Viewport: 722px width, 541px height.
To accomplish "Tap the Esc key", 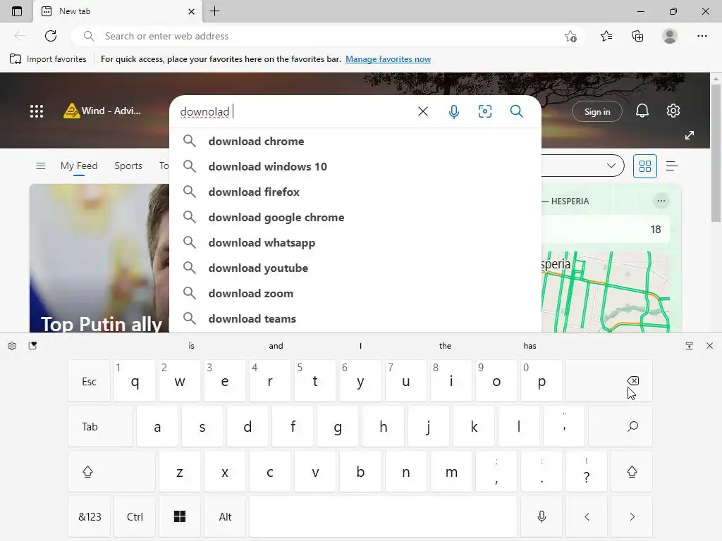I will pyautogui.click(x=90, y=381).
